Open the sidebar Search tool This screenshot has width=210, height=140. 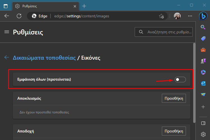point(203,27)
